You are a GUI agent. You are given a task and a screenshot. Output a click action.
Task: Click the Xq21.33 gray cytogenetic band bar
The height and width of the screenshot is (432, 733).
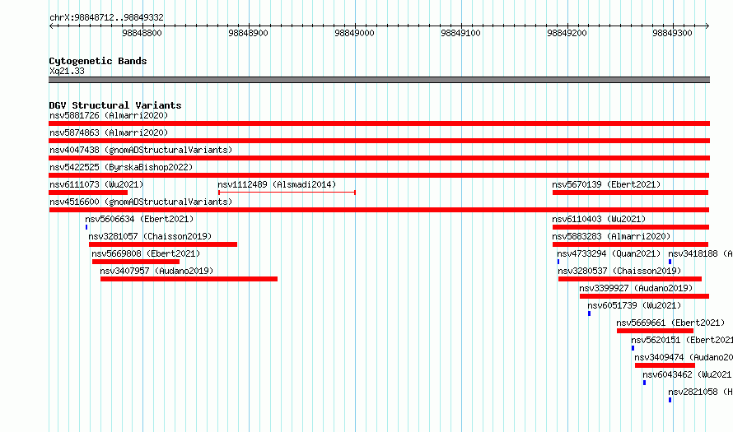(x=379, y=80)
